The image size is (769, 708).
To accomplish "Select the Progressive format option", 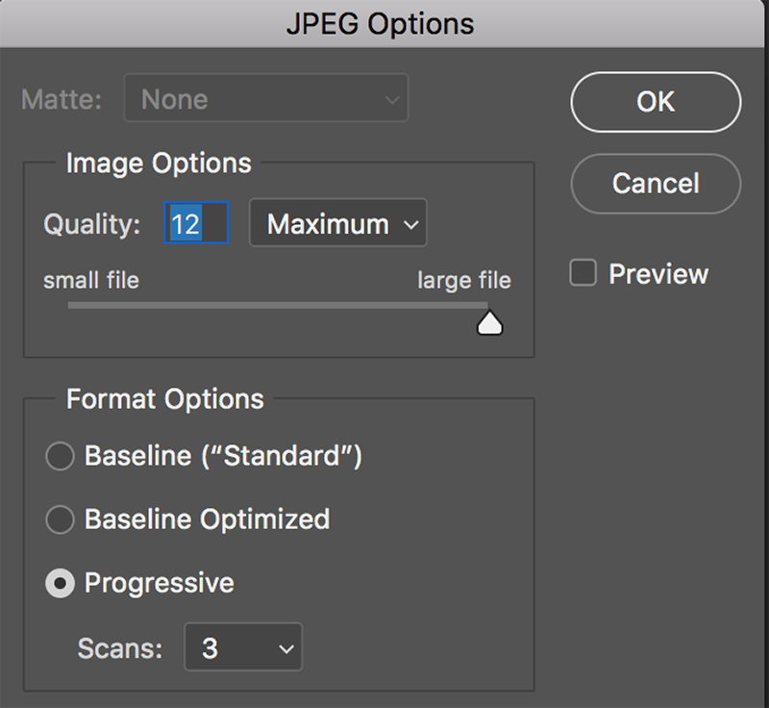I will coord(60,583).
